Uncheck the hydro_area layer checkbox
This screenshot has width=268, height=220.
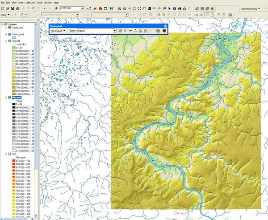pos(9,34)
